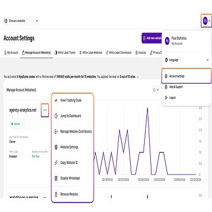Click the Account settings gear icon
The width and height of the screenshot is (212, 212).
coord(166,76)
